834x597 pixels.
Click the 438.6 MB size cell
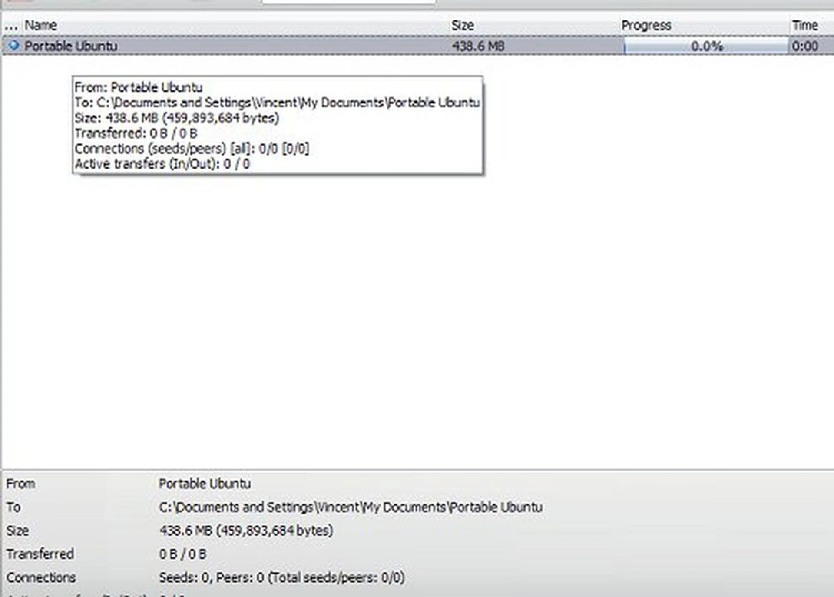(478, 46)
